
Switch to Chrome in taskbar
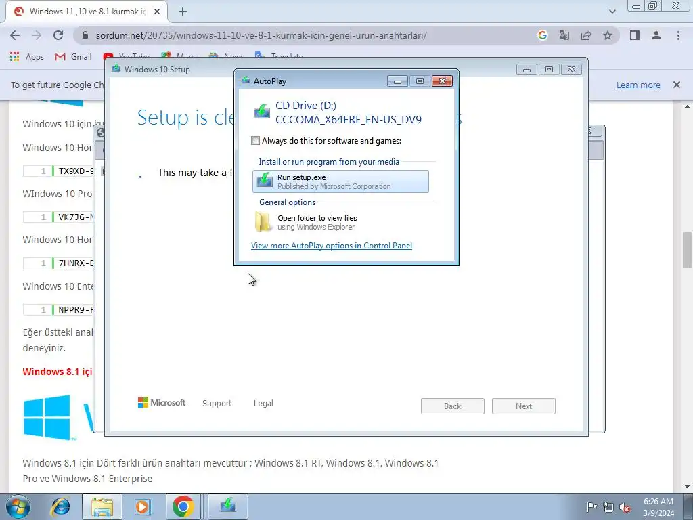[x=183, y=506]
